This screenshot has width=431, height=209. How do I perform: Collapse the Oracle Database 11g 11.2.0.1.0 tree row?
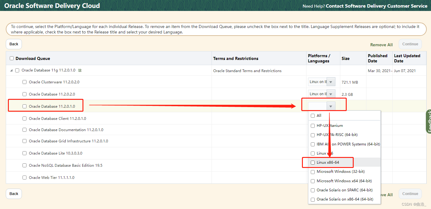[12, 70]
